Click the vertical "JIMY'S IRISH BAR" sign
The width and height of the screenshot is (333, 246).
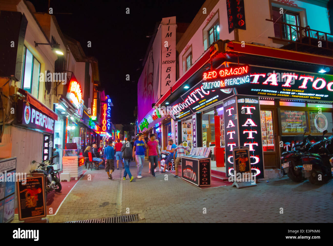tap(168, 56)
